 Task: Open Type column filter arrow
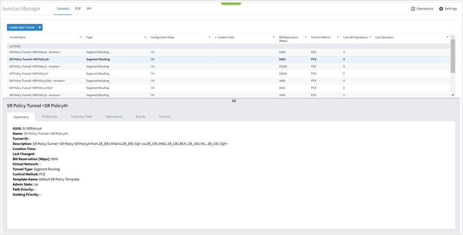145,37
